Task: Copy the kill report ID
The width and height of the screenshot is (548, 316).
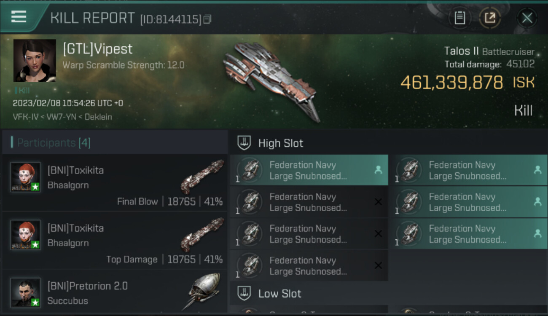Action: [207, 19]
